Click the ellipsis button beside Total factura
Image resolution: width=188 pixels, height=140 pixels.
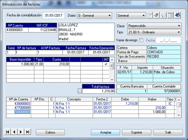coord(80,91)
